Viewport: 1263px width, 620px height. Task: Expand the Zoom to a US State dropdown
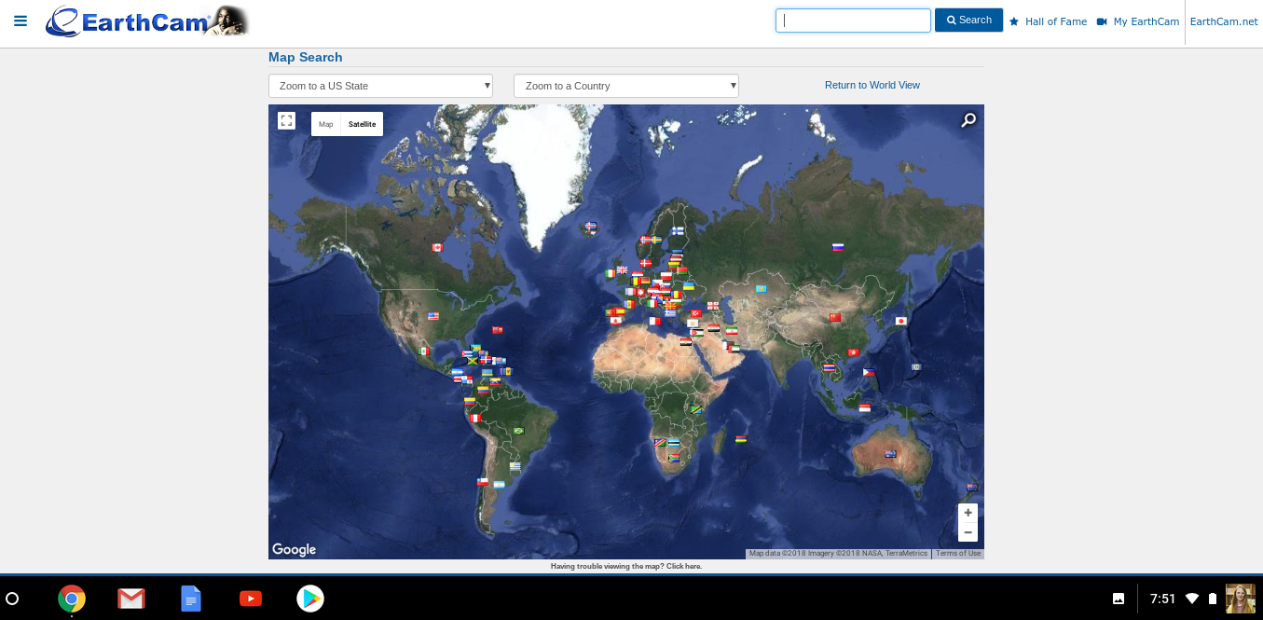pos(380,86)
